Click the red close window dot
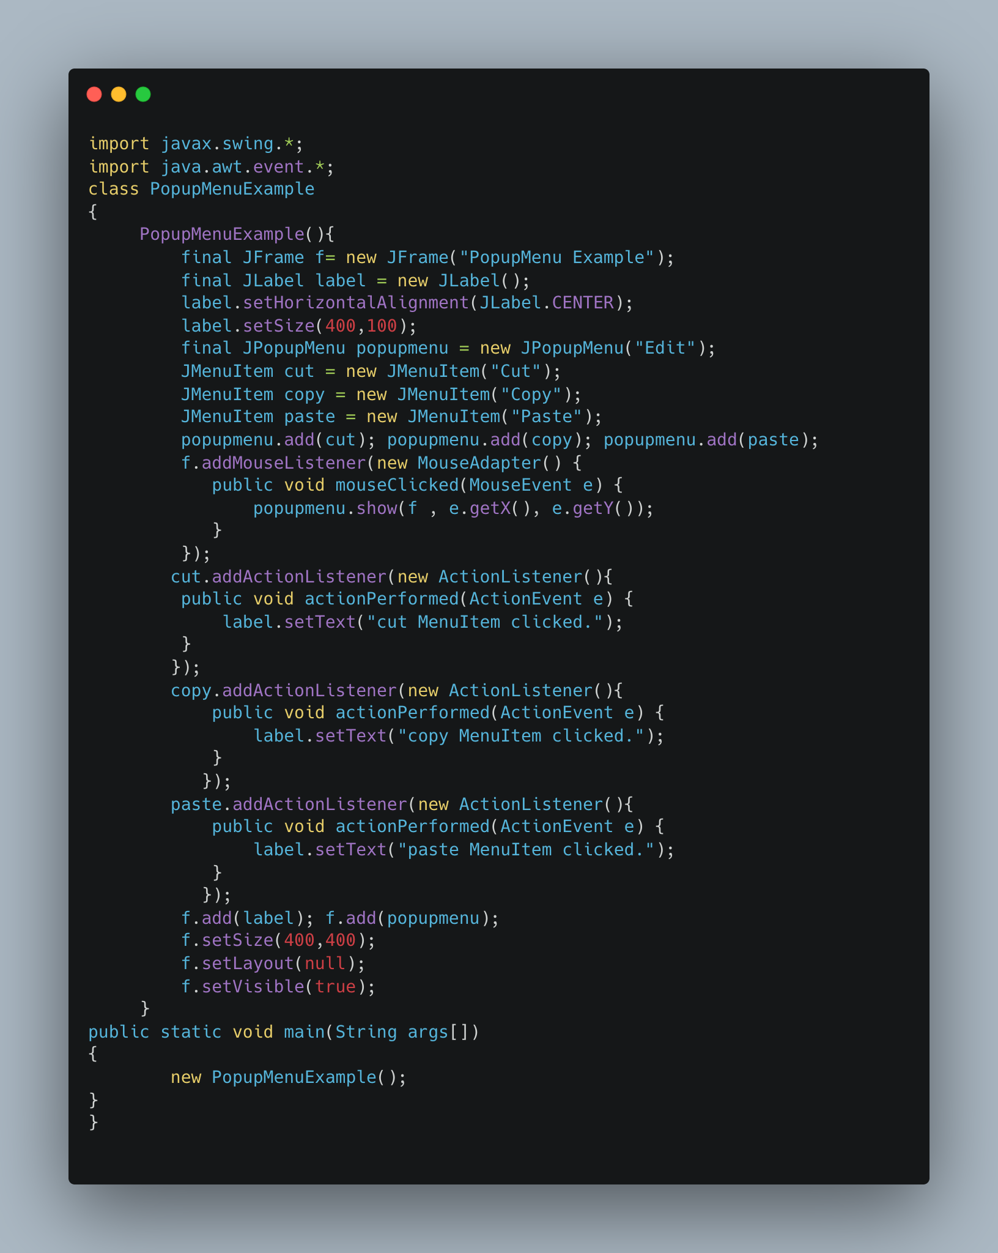This screenshot has height=1253, width=998. [x=94, y=94]
